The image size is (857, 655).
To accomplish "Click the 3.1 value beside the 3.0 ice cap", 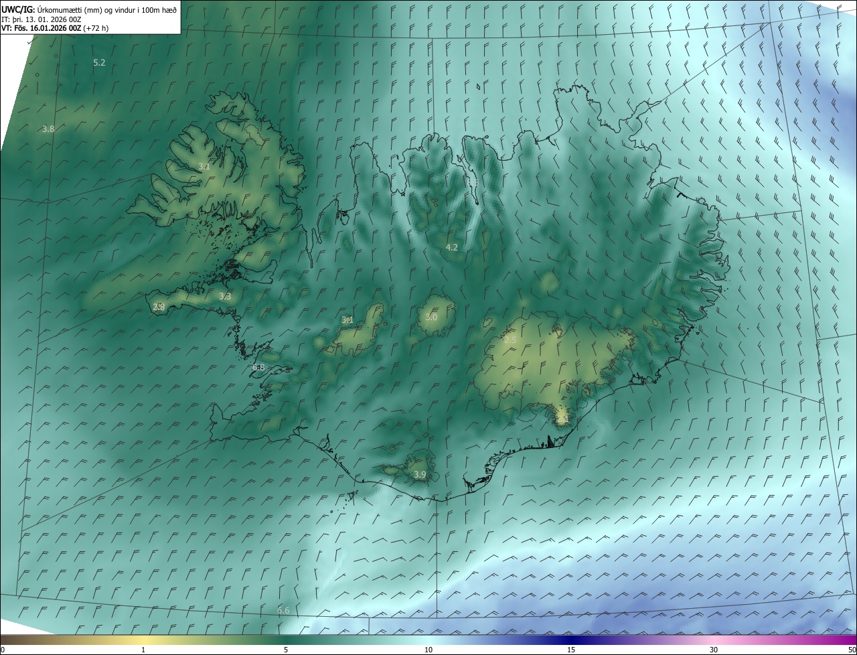I will point(347,320).
